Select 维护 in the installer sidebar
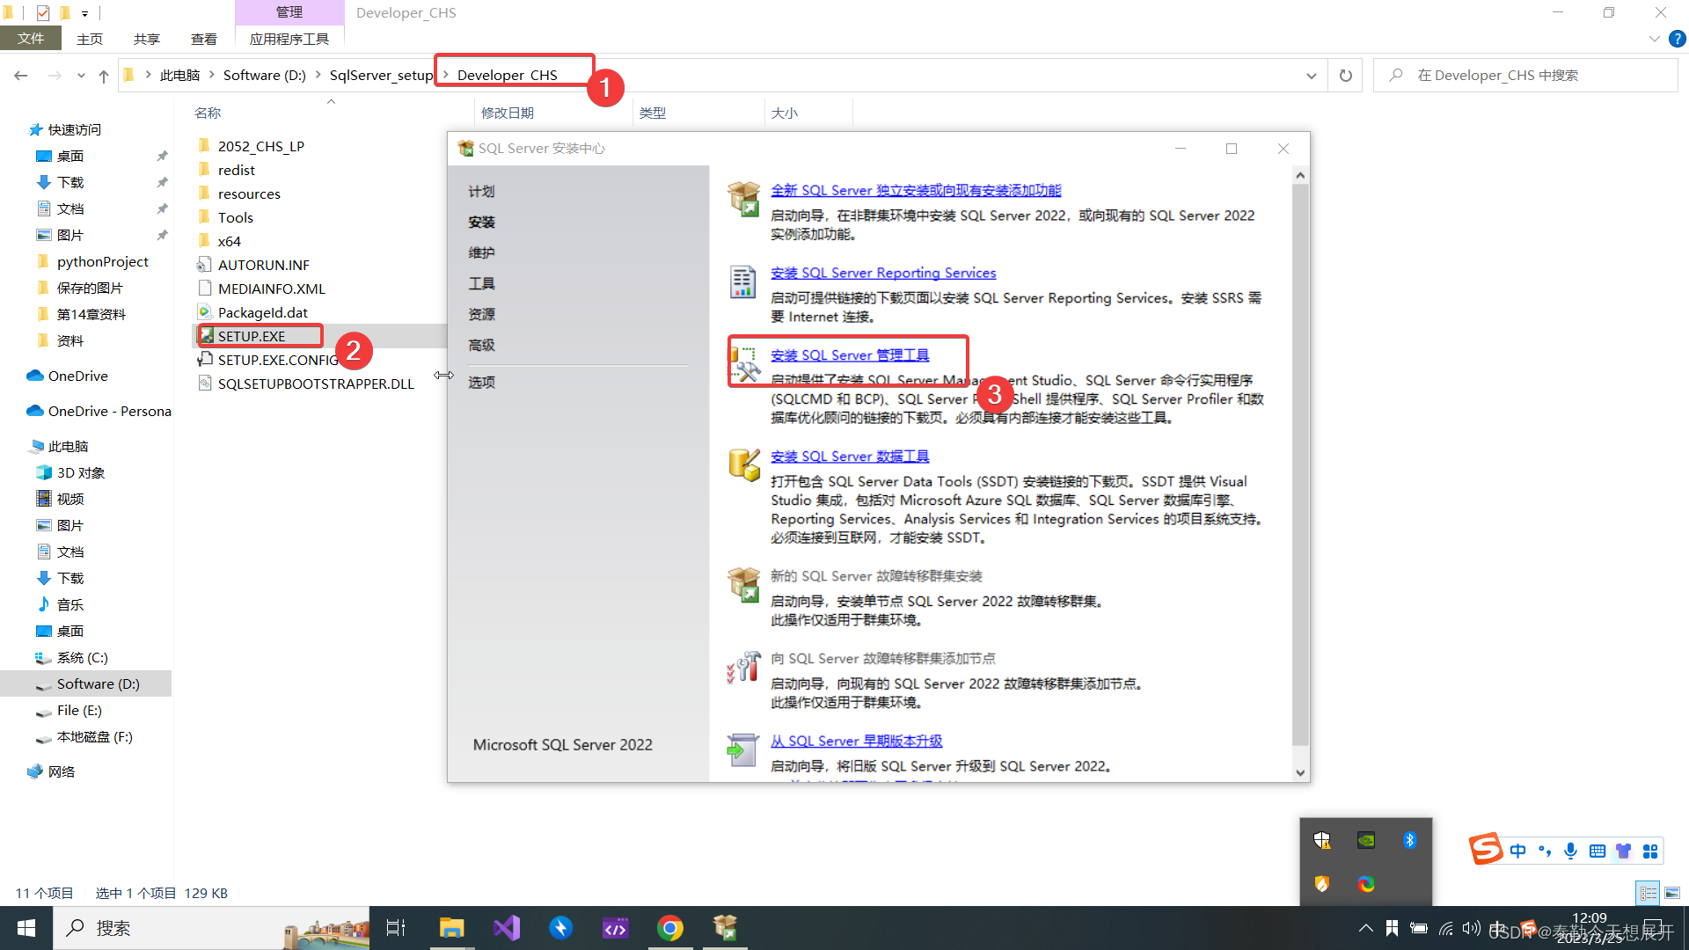The image size is (1689, 950). pyautogui.click(x=481, y=252)
